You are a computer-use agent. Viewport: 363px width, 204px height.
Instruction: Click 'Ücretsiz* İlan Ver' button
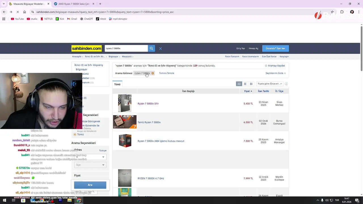pyautogui.click(x=275, y=48)
